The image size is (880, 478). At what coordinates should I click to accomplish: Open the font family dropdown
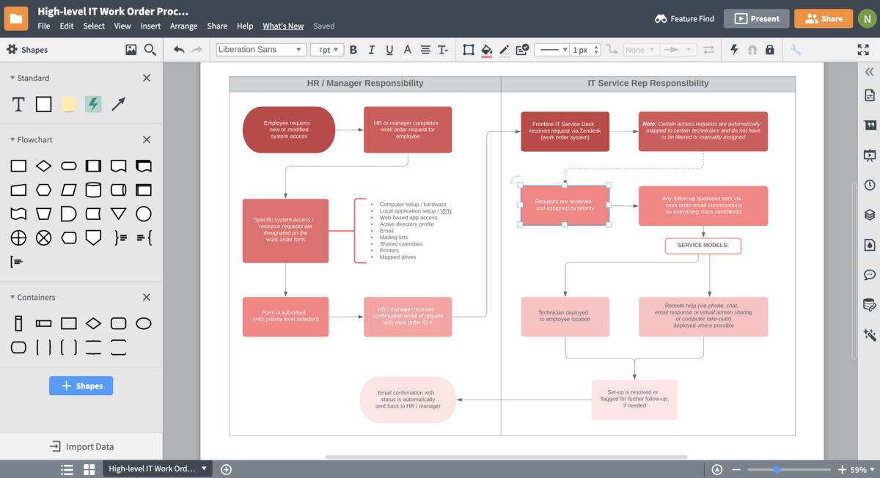[260, 49]
